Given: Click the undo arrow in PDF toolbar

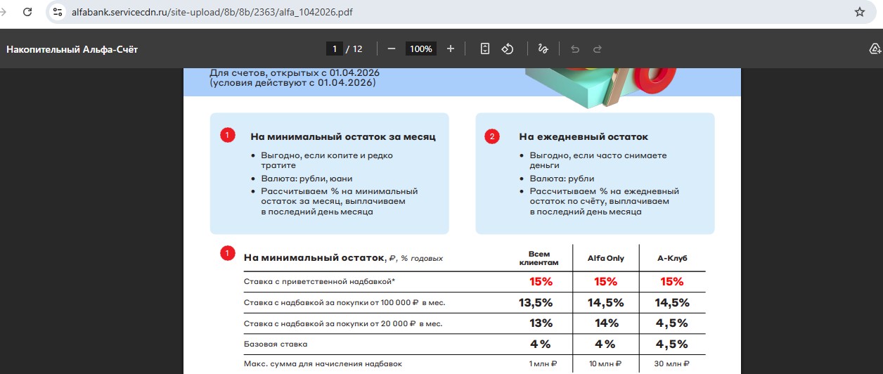Looking at the screenshot, I should click(x=575, y=49).
